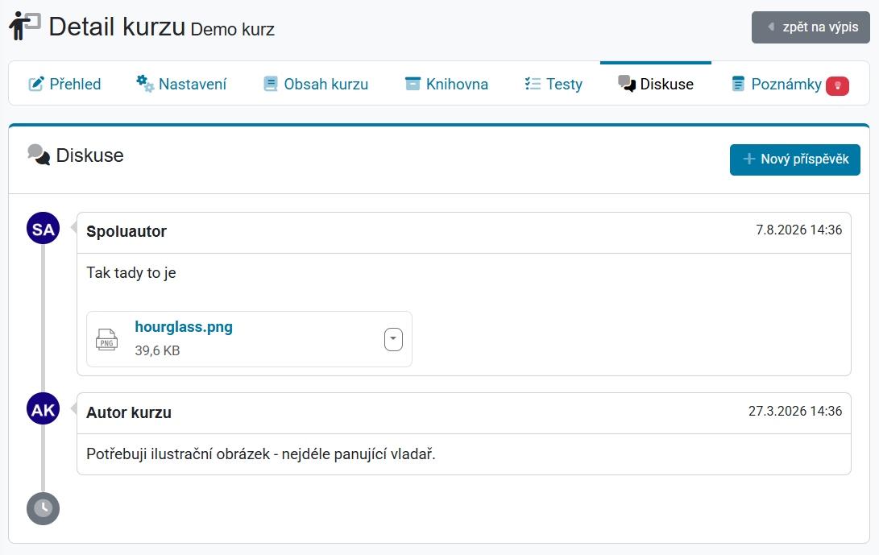
Task: Go back using zpět na výpis button
Action: point(811,27)
